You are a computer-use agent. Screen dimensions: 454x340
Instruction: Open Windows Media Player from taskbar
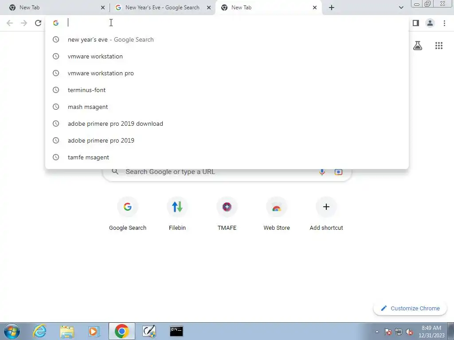(94, 331)
